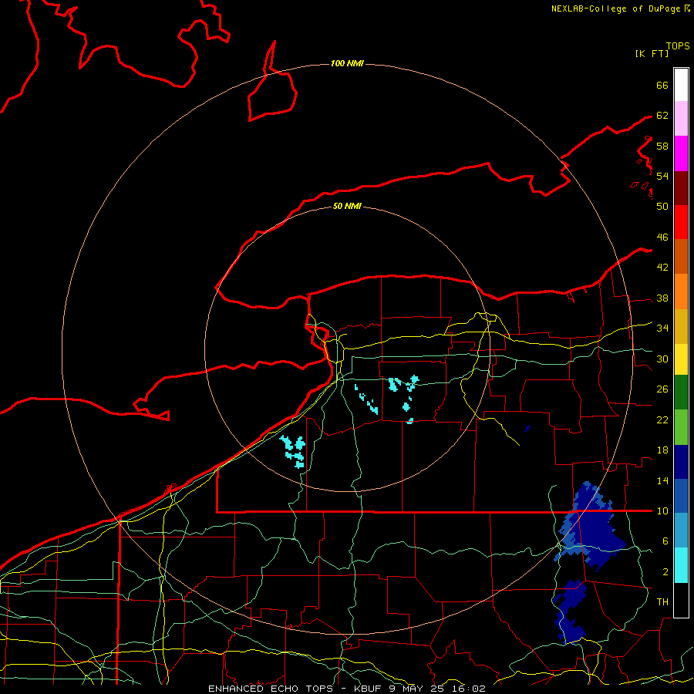
Task: Click the legend value "10"
Action: [662, 510]
